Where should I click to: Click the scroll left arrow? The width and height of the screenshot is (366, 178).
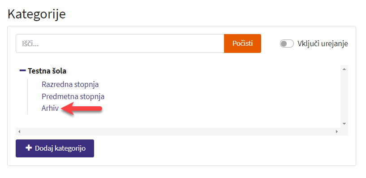[x=19, y=131]
